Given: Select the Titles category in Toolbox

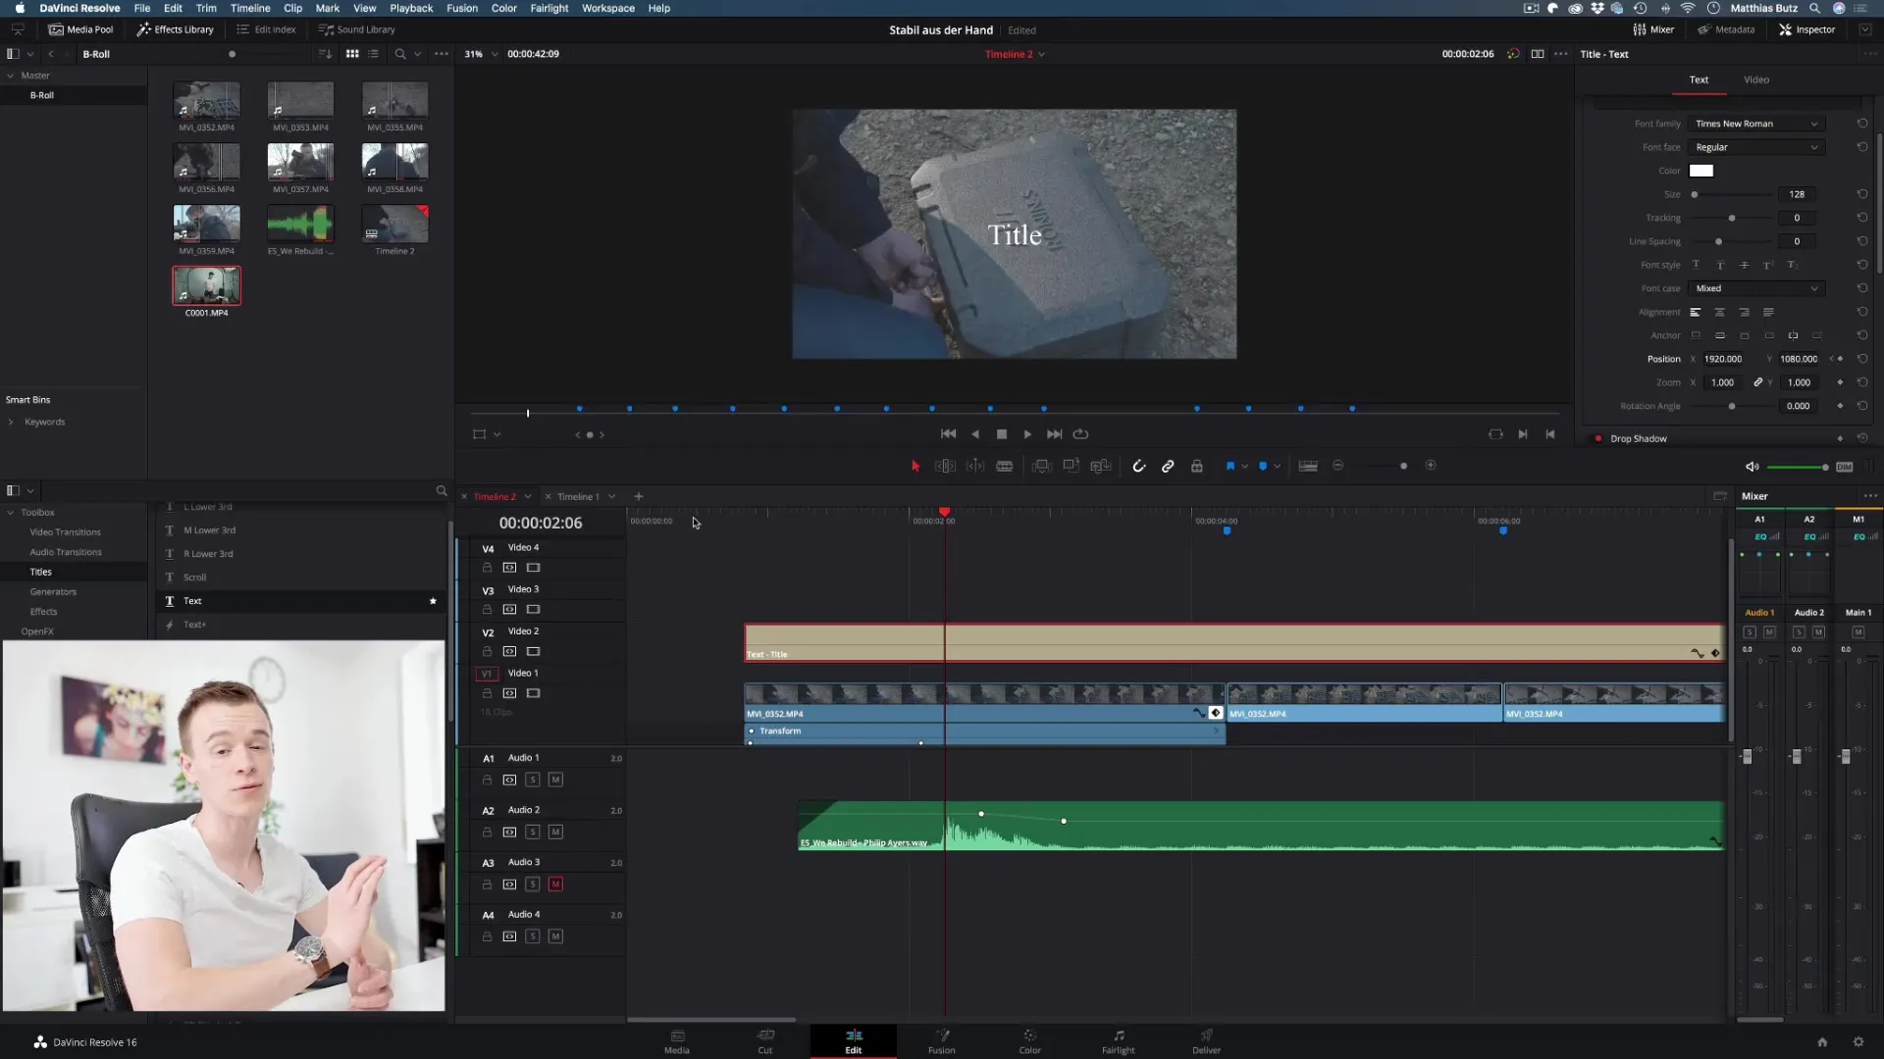Looking at the screenshot, I should click(41, 572).
